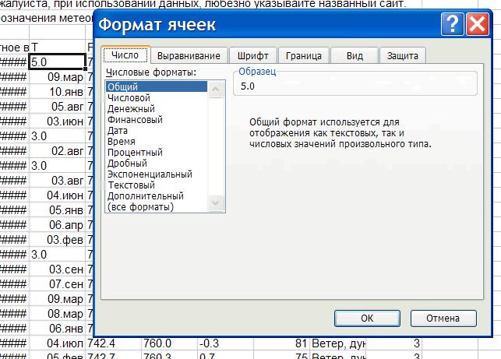This screenshot has width=501, height=359.
Task: Choose Числовой in the format list
Action: coord(129,98)
